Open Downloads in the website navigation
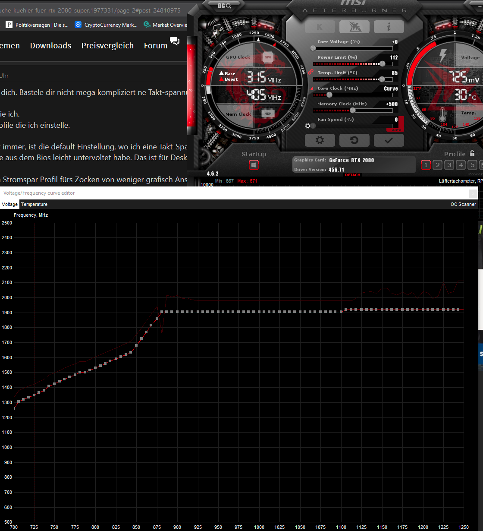 click(50, 45)
